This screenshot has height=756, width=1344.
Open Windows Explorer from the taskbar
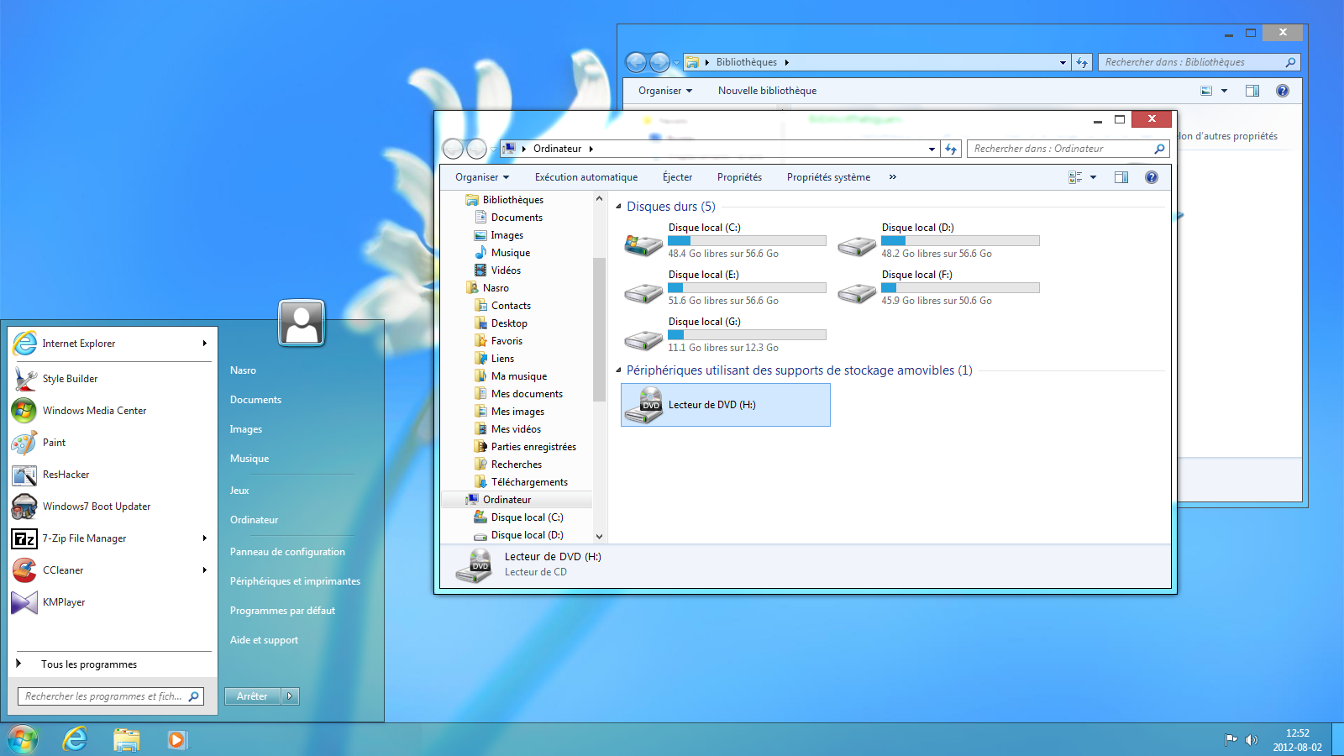pos(127,739)
